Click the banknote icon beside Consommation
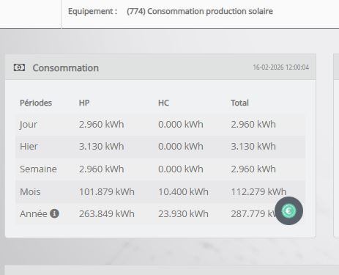This screenshot has height=275, width=339. coord(19,67)
